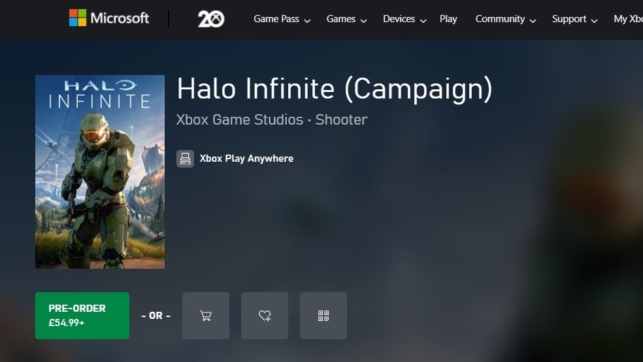Expand the Support menu

(574, 19)
